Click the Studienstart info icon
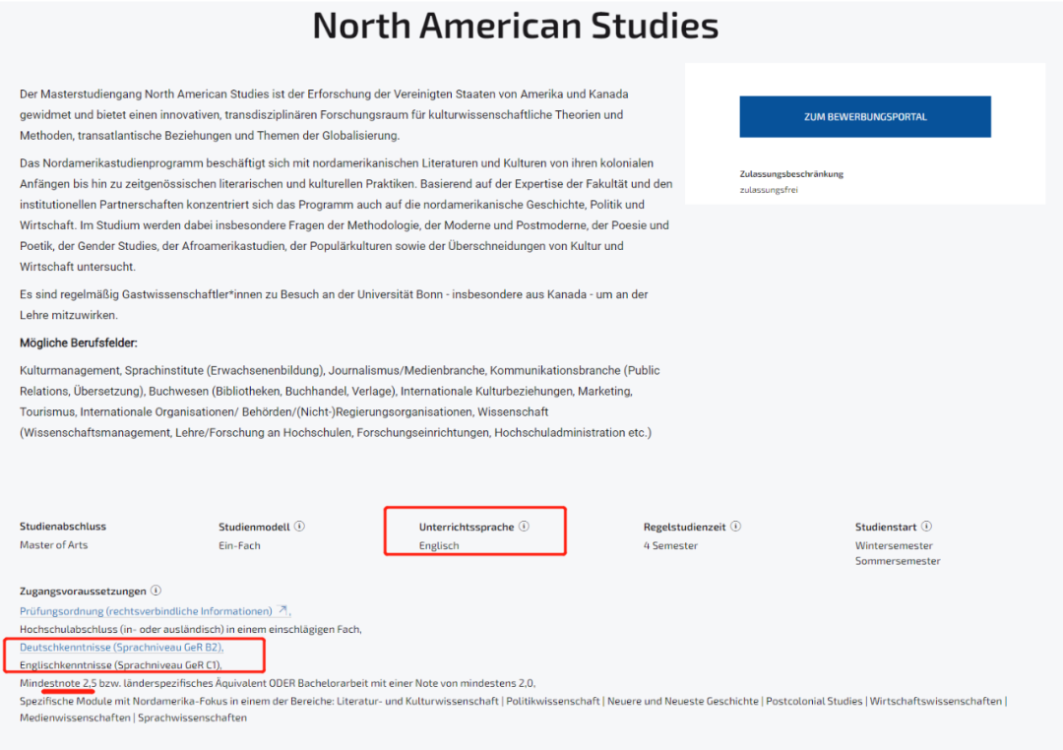The width and height of the screenshot is (1063, 750). tap(926, 527)
